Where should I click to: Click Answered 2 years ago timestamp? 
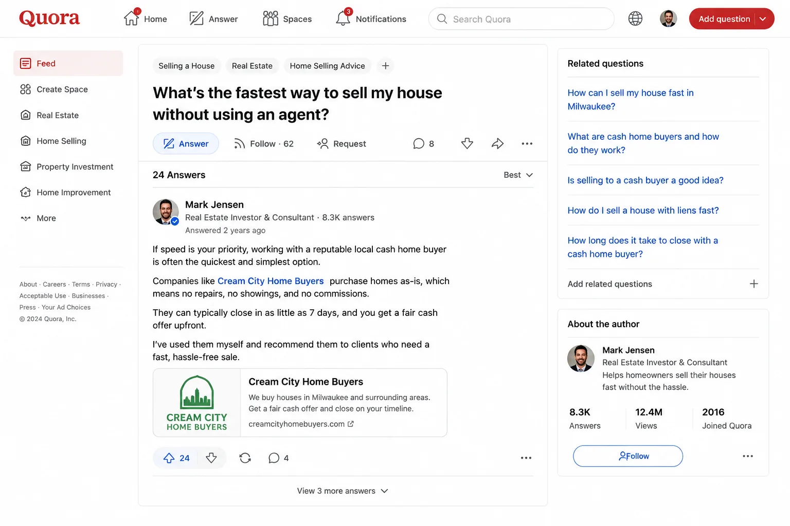[225, 230]
